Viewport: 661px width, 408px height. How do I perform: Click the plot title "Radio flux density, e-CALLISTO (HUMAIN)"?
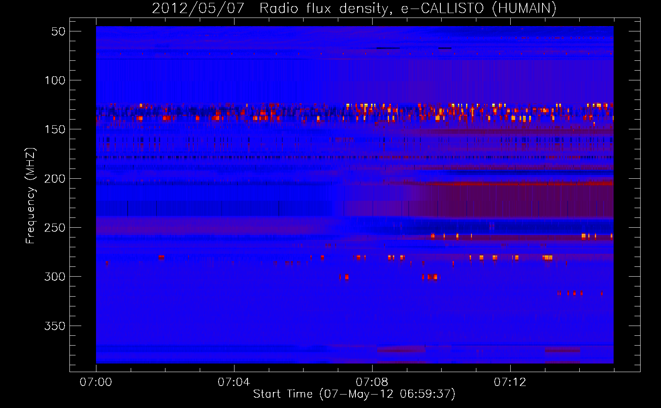click(x=408, y=9)
